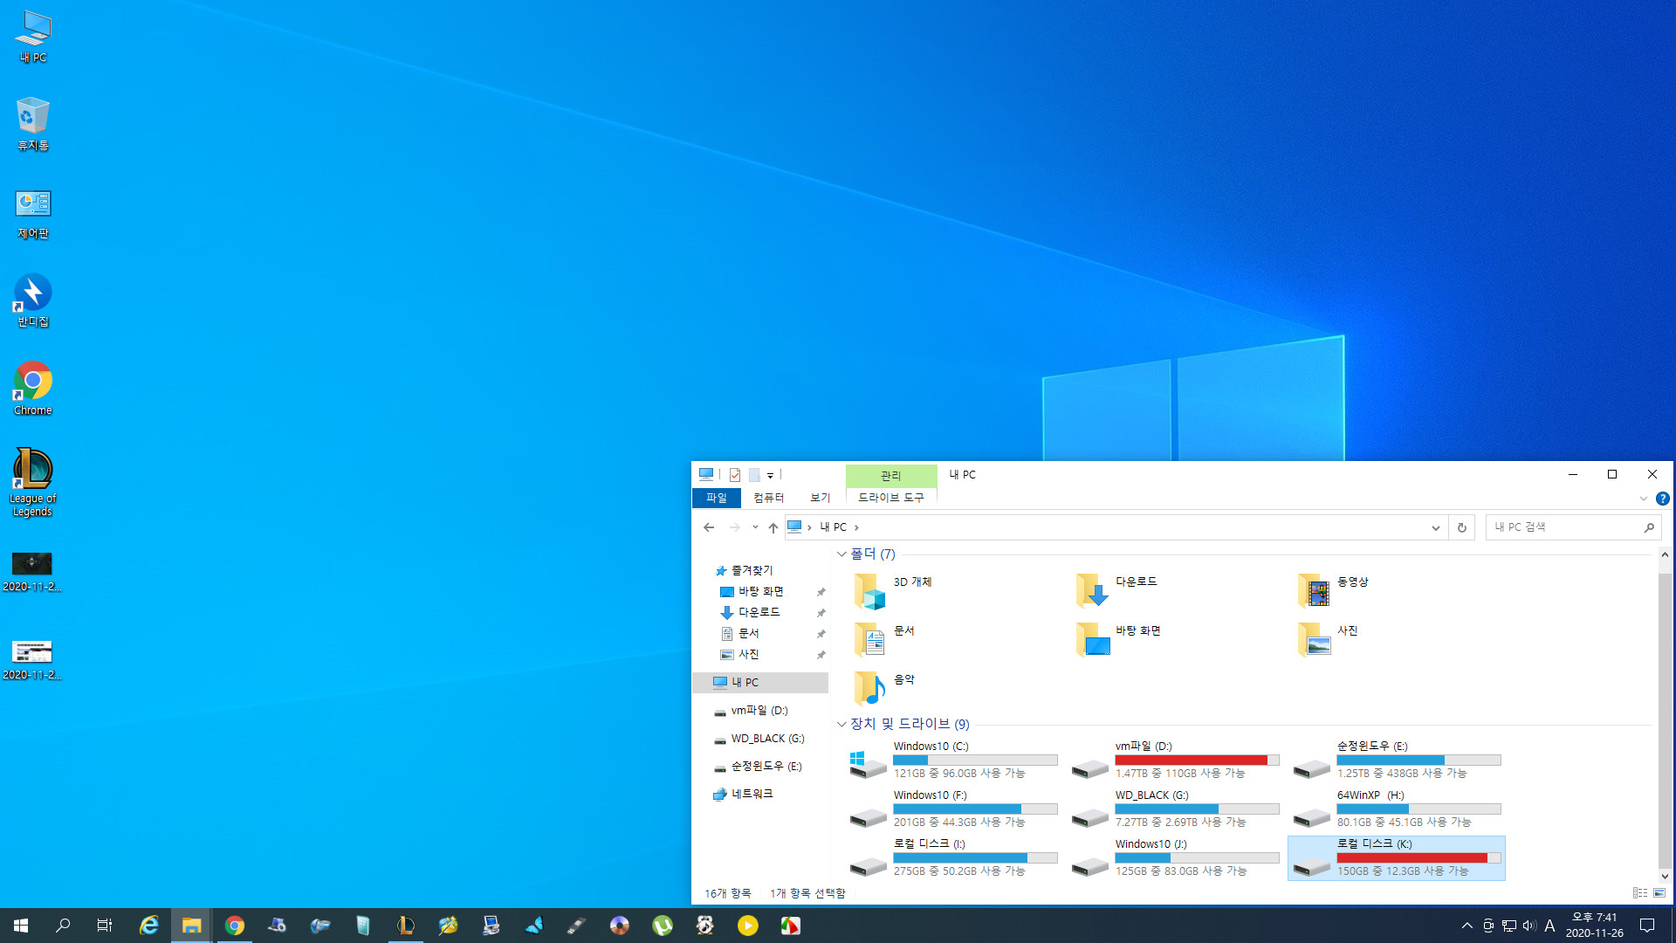Open Explorer help question mark icon
This screenshot has width=1676, height=943.
coord(1663,499)
